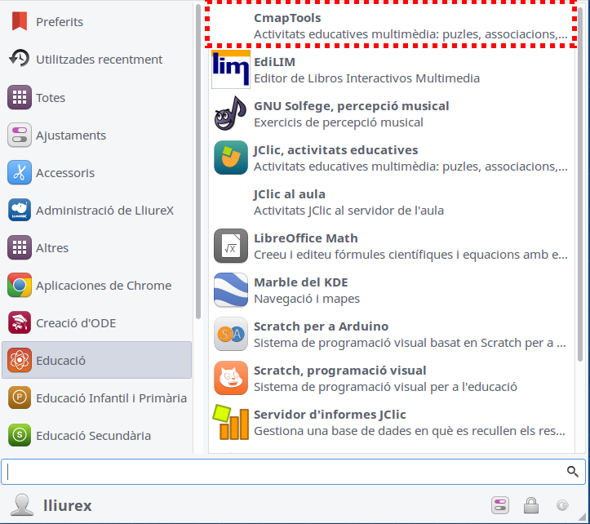Open the EdiLIM application icon

click(231, 69)
